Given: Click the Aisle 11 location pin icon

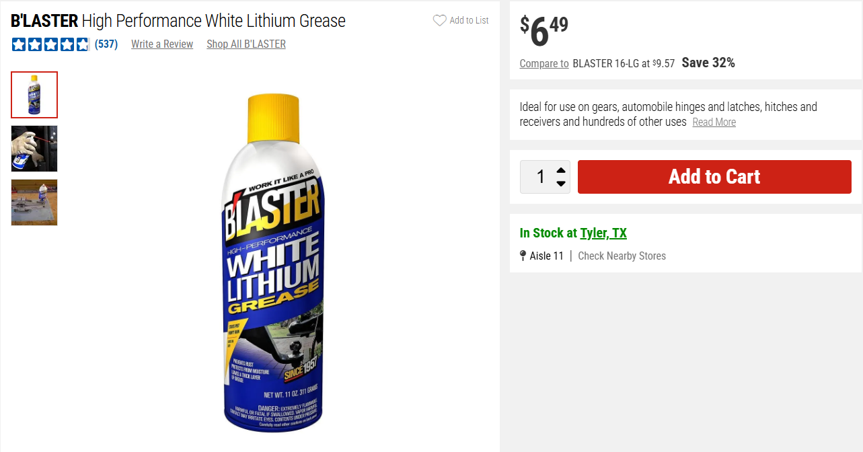Looking at the screenshot, I should [523, 256].
